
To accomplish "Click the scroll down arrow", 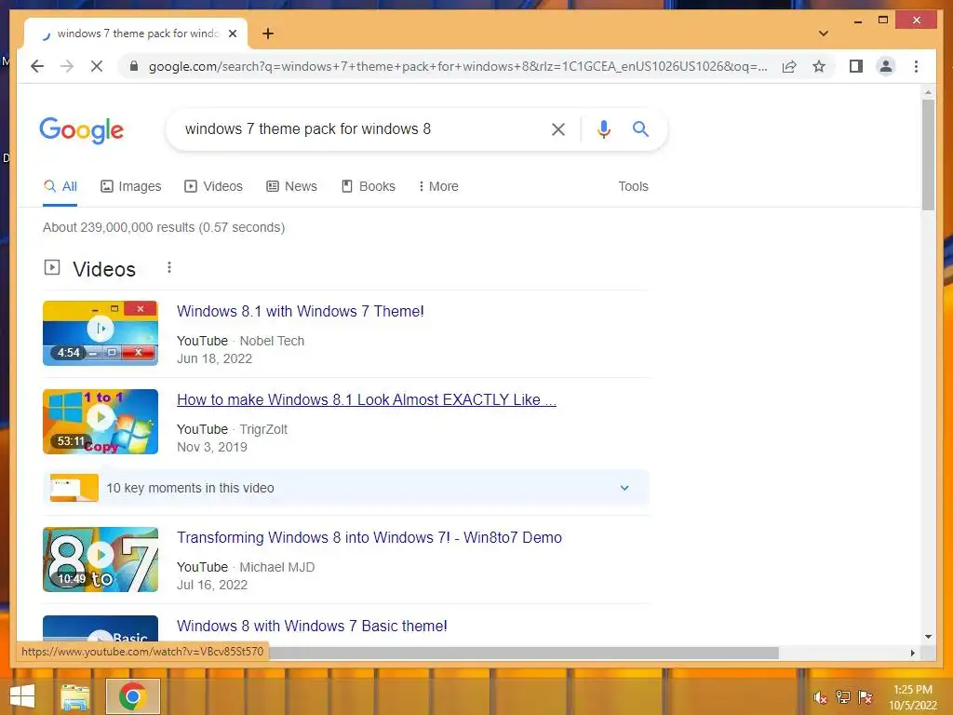I will point(928,637).
